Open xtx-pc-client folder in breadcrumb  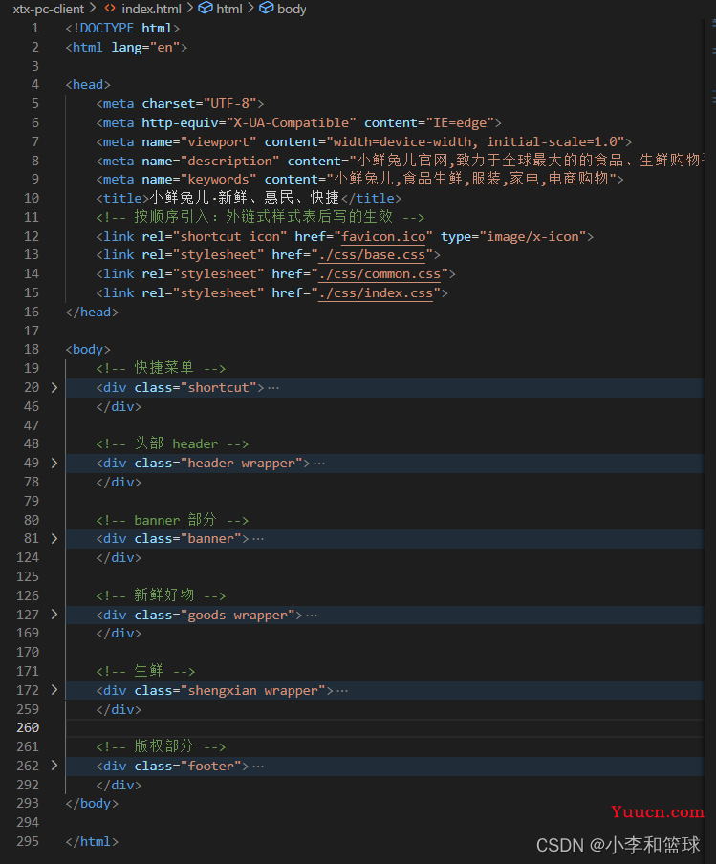(x=49, y=9)
